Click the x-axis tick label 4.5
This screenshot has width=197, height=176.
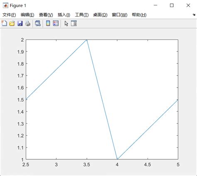[148, 165]
